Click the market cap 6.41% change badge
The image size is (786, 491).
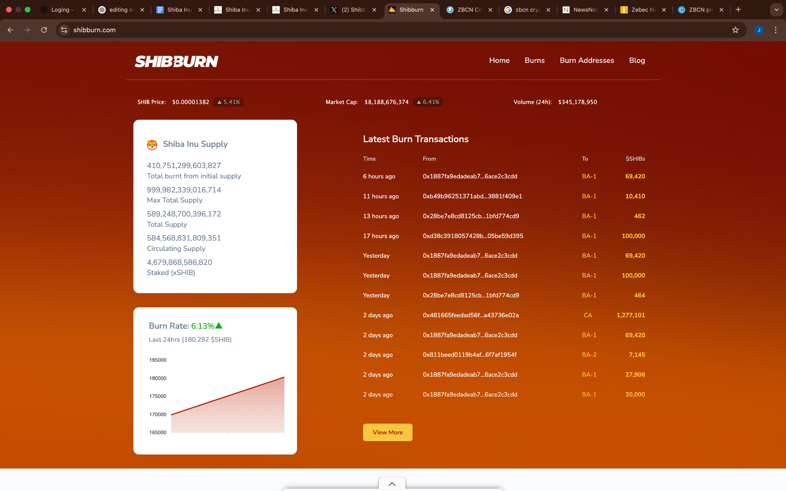coord(428,102)
